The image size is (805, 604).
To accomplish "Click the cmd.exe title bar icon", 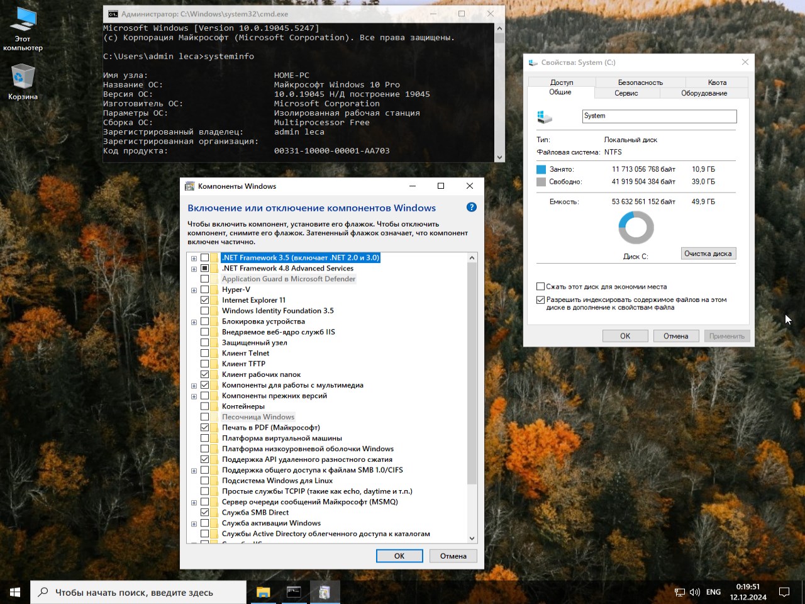I will point(113,14).
